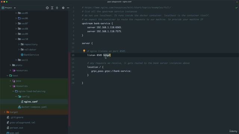Click the Expand All icon in Project toolbar
The image size is (239, 134).
(x=52, y=8)
